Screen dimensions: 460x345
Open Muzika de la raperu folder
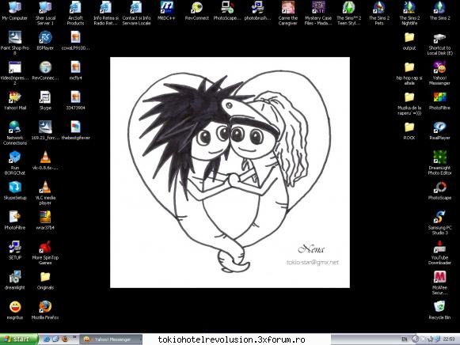409,104
